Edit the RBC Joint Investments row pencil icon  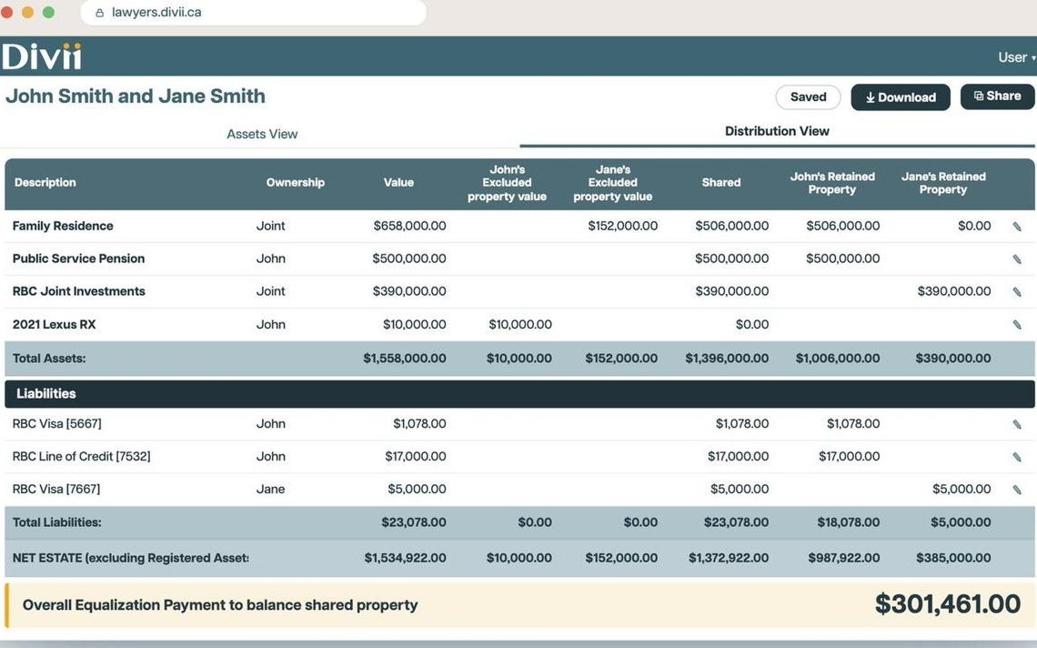tap(1017, 291)
